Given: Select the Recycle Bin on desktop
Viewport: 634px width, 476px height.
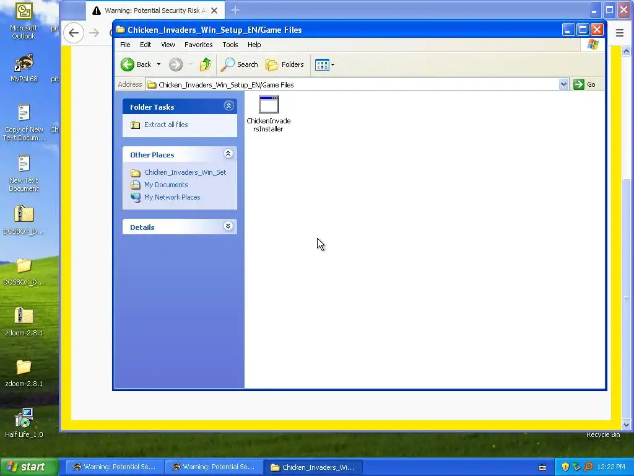Looking at the screenshot, I should [603, 434].
